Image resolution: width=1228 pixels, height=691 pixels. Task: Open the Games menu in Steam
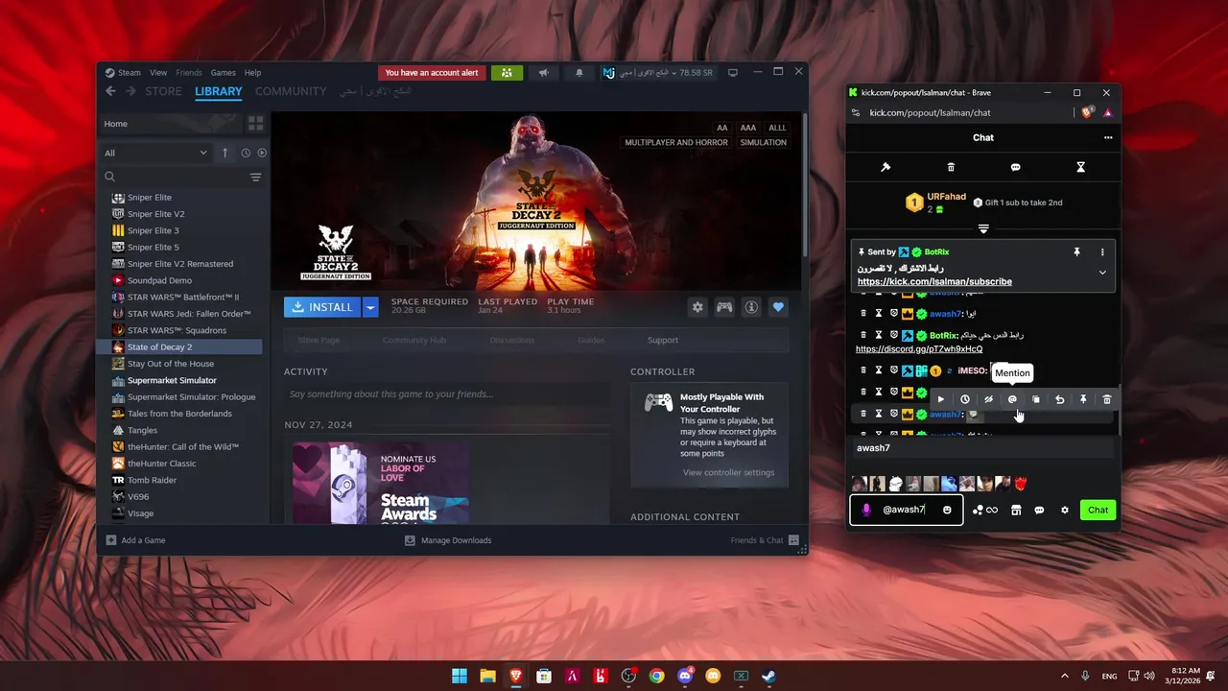tap(224, 72)
